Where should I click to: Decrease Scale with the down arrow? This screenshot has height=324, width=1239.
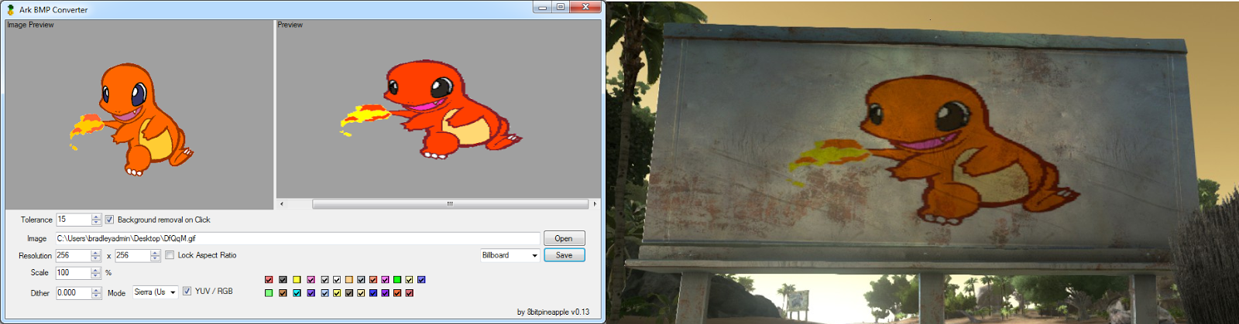(x=95, y=276)
